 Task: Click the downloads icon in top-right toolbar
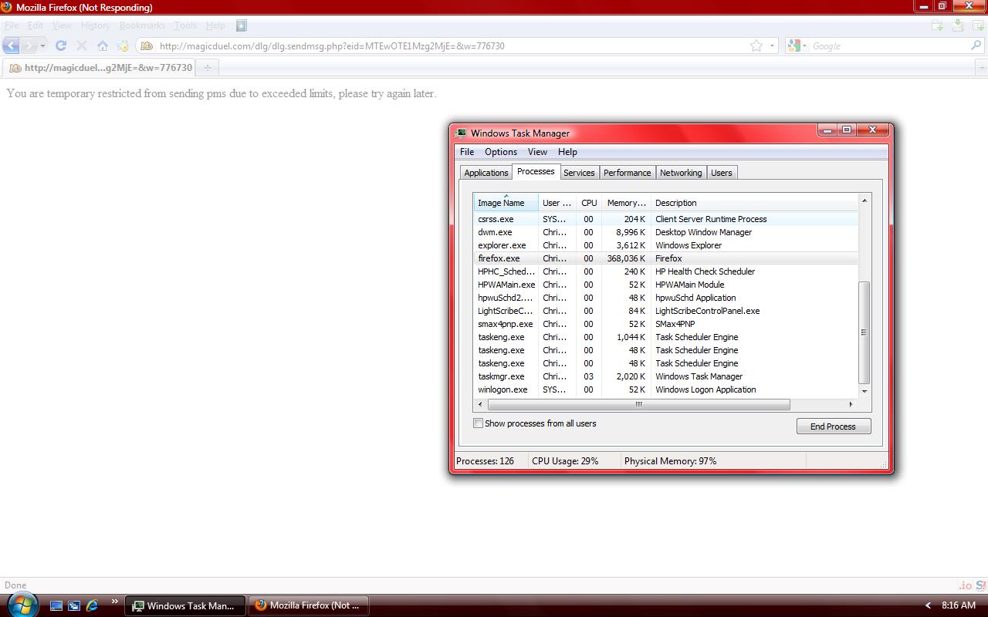click(x=958, y=25)
